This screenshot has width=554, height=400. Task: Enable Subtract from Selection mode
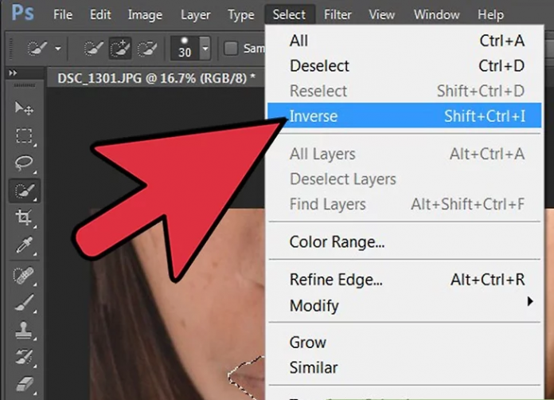click(x=146, y=49)
